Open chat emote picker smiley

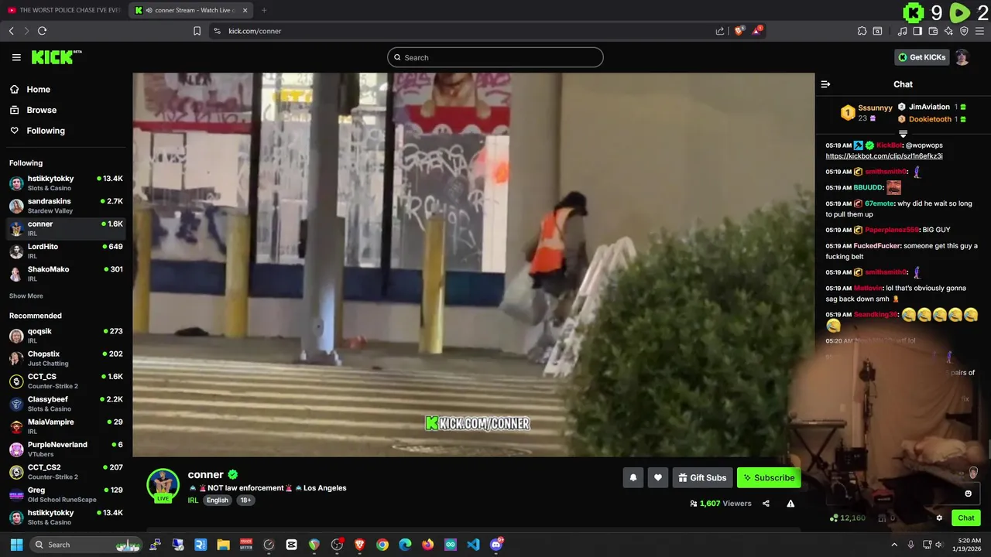click(968, 494)
